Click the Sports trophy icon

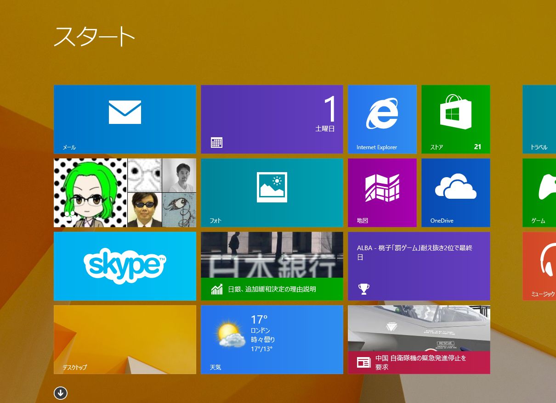tap(364, 289)
